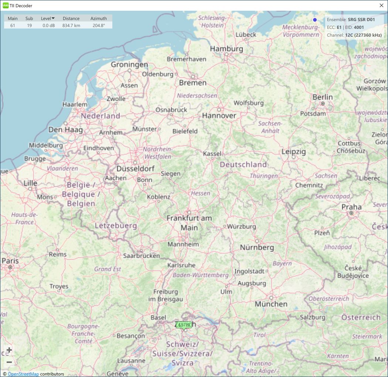The height and width of the screenshot is (377, 388).
Task: Click Paris on the map
Action: click(x=10, y=261)
